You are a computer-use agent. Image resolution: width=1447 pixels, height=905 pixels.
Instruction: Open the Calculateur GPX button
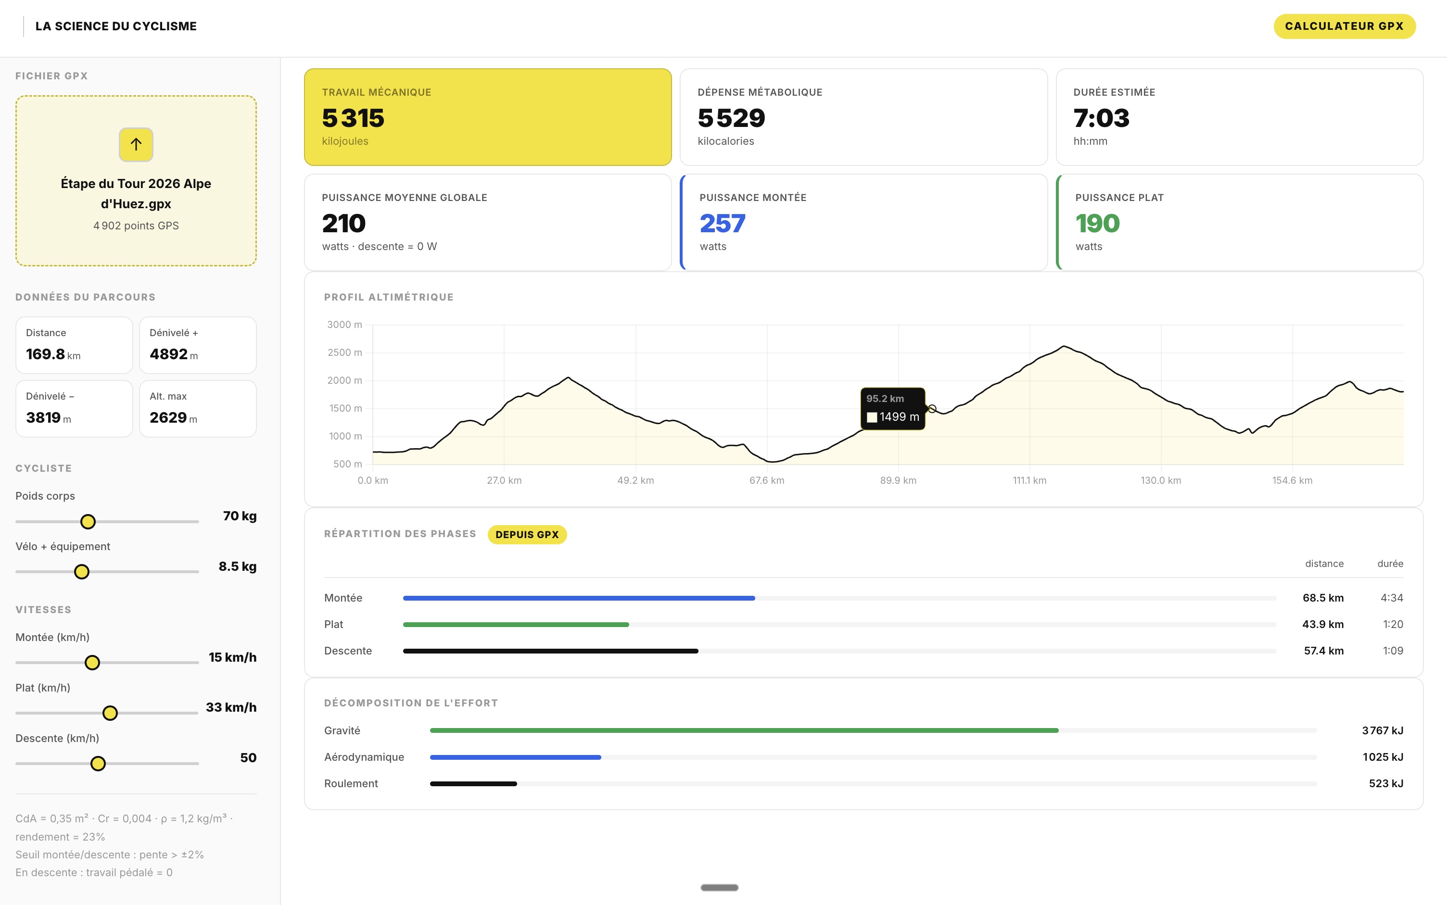point(1344,26)
